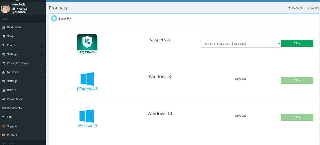The image size is (320, 145).
Task: Expand the second Settings chevron below Network
Action: click(41, 81)
